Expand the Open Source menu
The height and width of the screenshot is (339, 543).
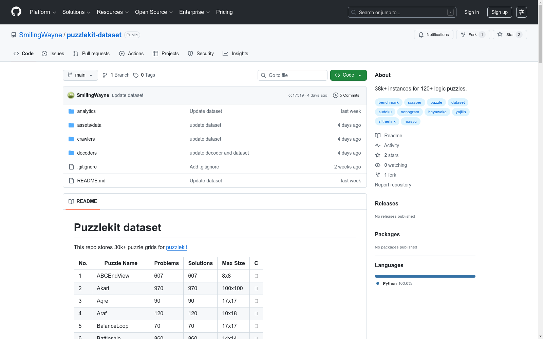(x=154, y=12)
